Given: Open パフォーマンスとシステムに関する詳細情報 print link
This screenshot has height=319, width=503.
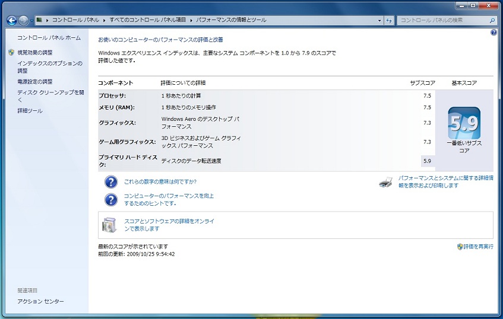Looking at the screenshot, I should [445, 181].
